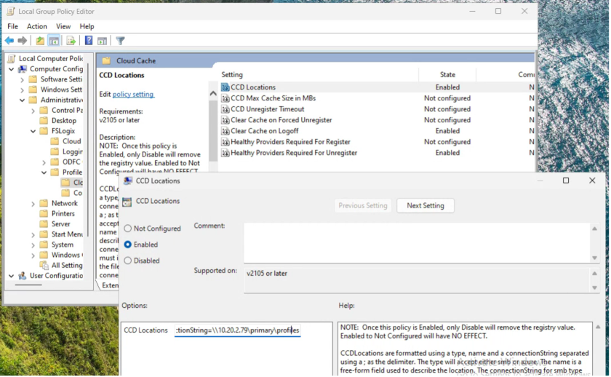This screenshot has width=611, height=377.
Task: Sort by the State column header
Action: [x=447, y=74]
